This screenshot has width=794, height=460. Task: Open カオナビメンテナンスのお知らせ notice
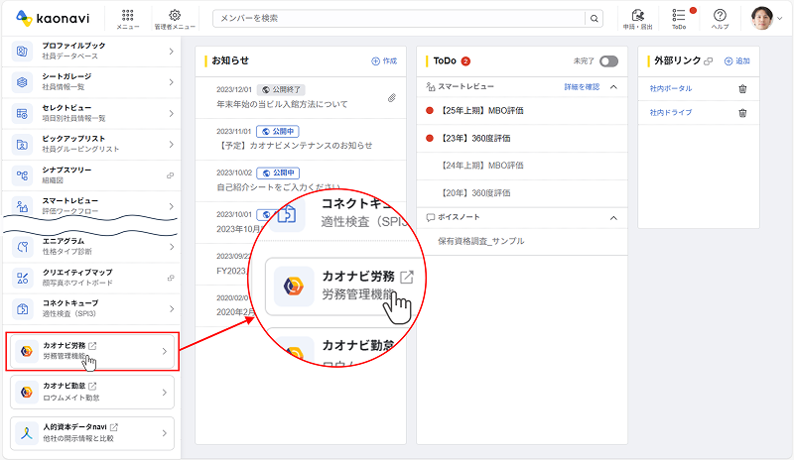click(294, 146)
